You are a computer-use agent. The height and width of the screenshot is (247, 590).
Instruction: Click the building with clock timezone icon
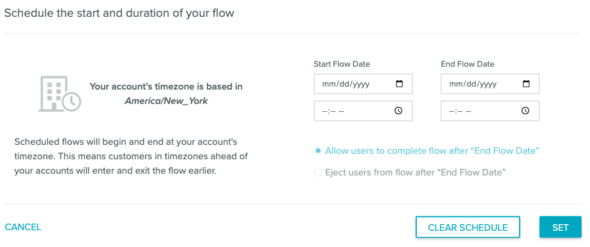pyautogui.click(x=59, y=94)
